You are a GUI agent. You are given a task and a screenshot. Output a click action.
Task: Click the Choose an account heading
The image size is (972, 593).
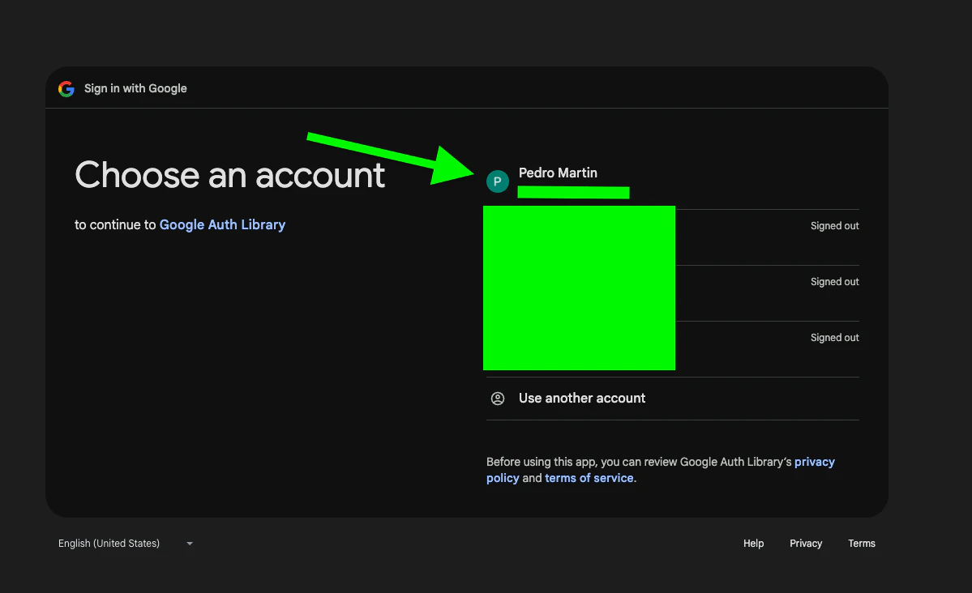229,175
